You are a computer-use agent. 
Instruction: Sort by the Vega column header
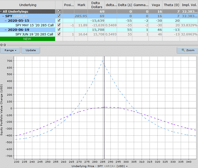pyautogui.click(x=155, y=5)
